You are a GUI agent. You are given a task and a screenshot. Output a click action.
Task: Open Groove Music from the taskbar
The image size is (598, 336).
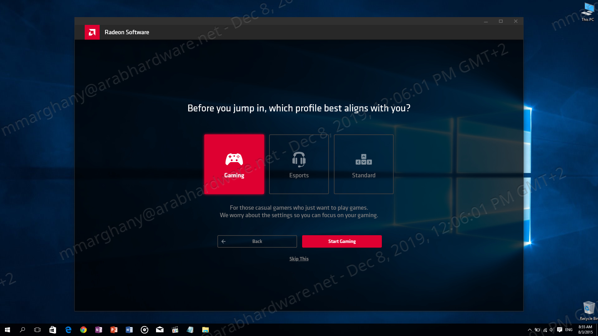(x=144, y=330)
